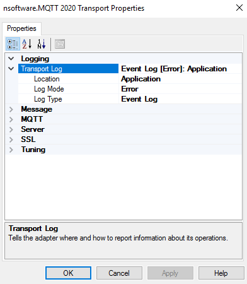Select the Location property label
The width and height of the screenshot is (247, 284).
(47, 79)
